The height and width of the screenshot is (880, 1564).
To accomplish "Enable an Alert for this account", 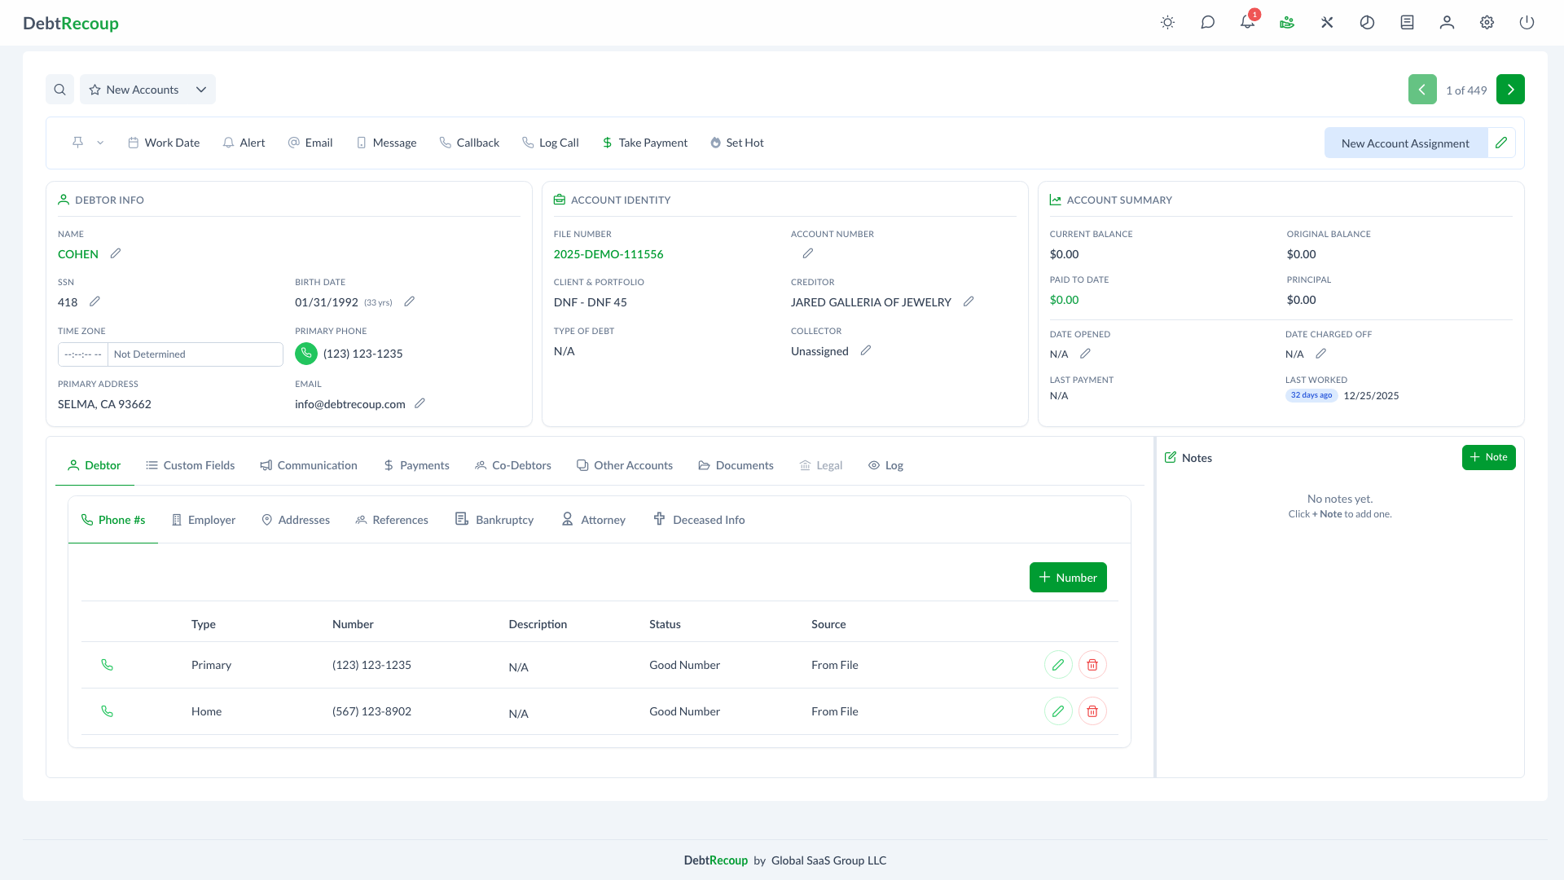I will pyautogui.click(x=244, y=142).
